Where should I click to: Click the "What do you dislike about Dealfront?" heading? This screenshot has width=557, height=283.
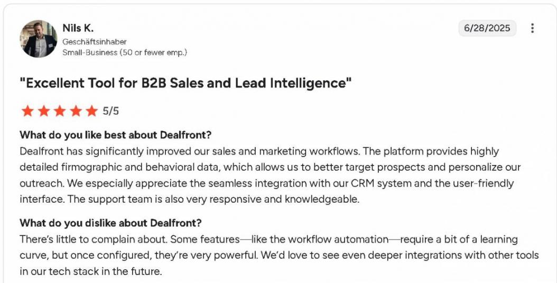point(110,223)
